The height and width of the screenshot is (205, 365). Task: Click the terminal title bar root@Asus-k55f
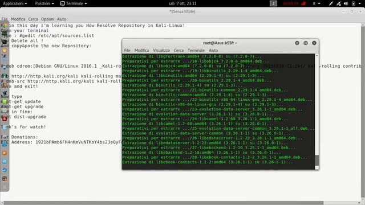220,43
